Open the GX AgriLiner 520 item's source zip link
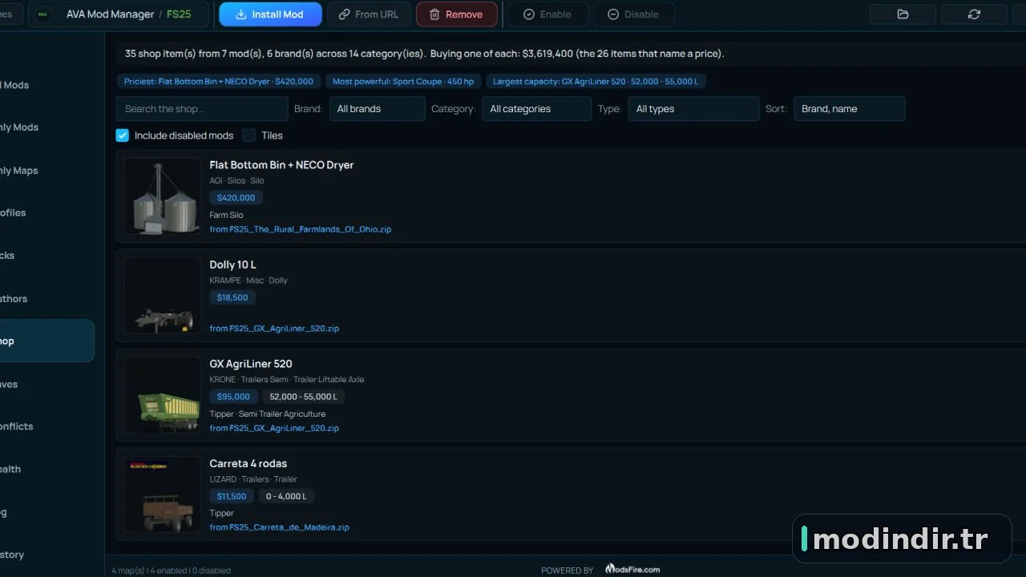 (x=274, y=428)
